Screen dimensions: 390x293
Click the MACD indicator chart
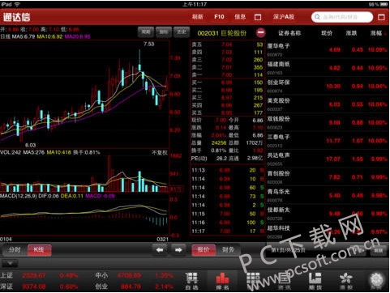[84, 218]
